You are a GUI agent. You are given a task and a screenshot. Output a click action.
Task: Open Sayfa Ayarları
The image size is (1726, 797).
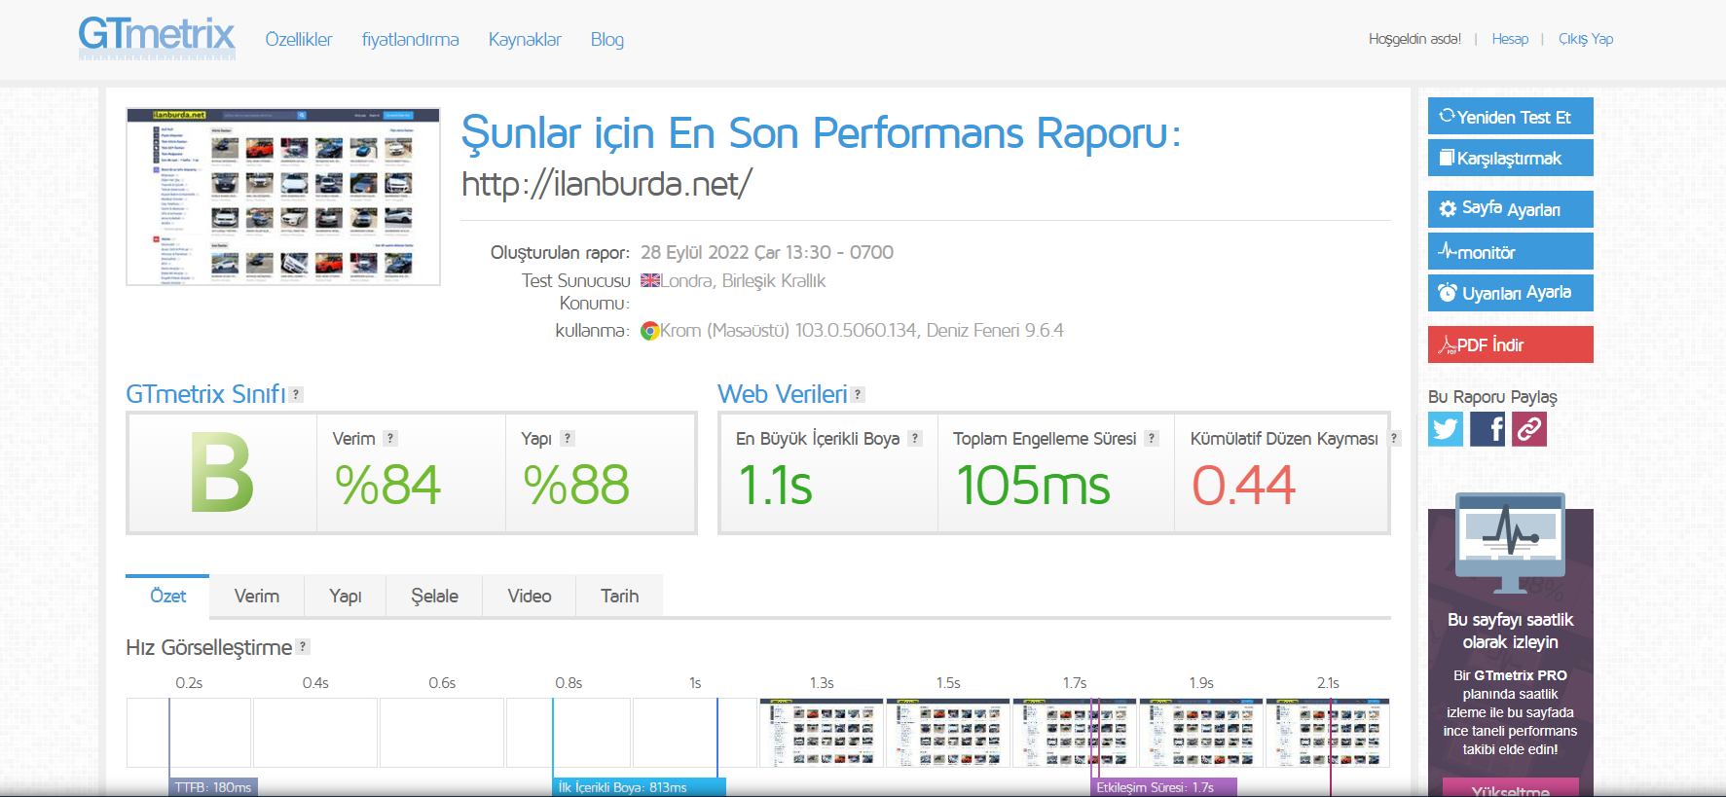(1511, 209)
